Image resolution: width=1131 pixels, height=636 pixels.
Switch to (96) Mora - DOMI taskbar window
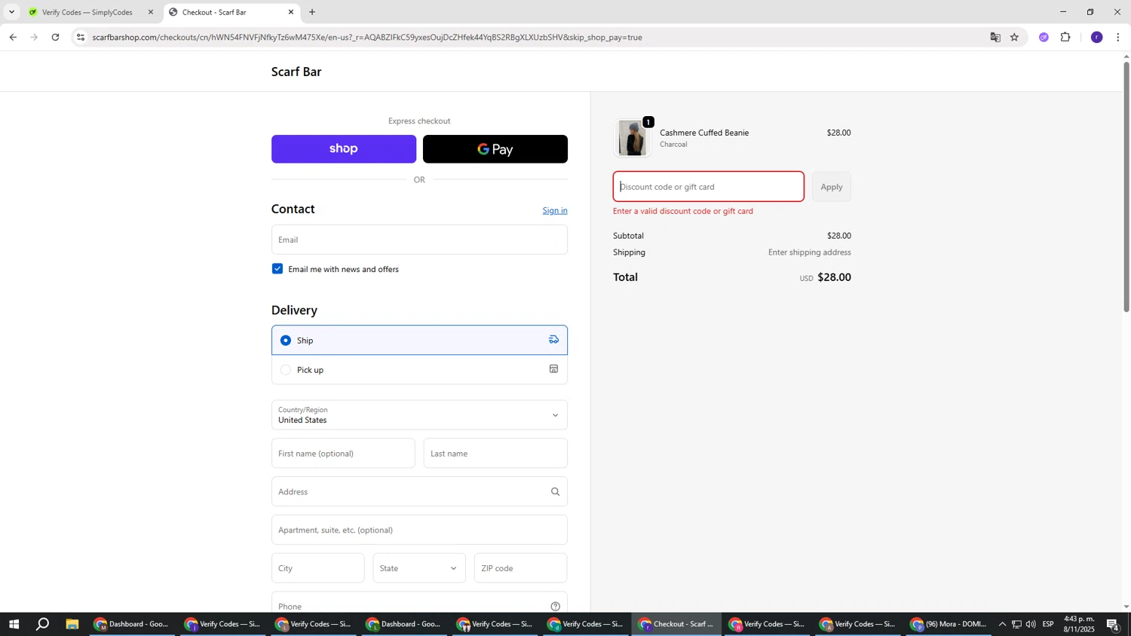(949, 624)
